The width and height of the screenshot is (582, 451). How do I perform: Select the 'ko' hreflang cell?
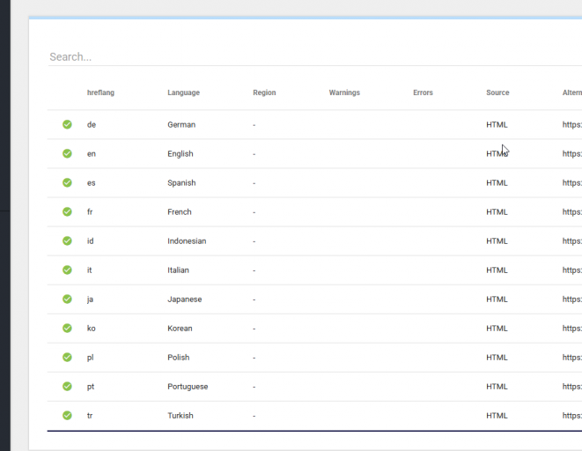(x=92, y=329)
